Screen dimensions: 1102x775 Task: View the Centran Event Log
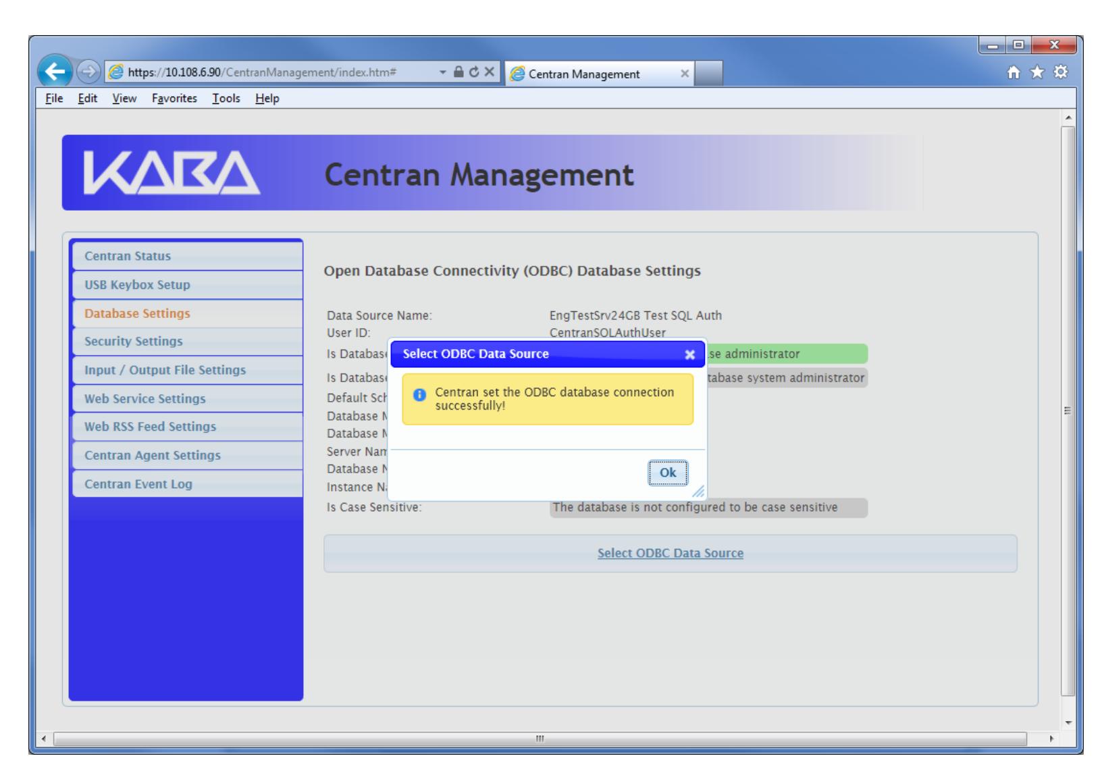[x=187, y=484]
